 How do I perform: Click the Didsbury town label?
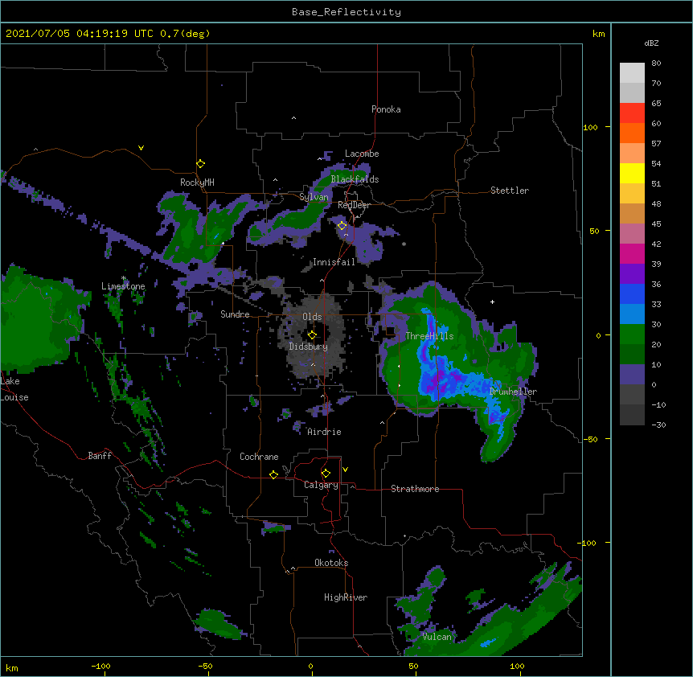pyautogui.click(x=308, y=347)
